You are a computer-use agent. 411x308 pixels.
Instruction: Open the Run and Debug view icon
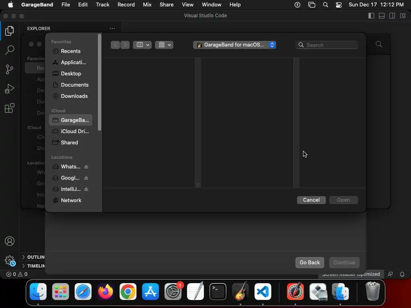(x=10, y=89)
